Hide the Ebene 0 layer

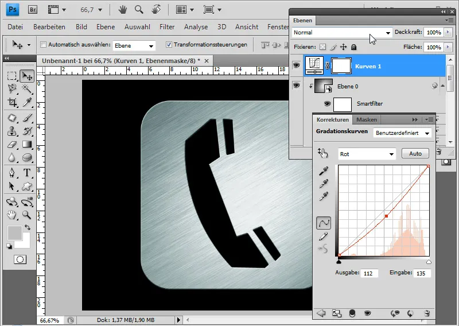pos(296,86)
